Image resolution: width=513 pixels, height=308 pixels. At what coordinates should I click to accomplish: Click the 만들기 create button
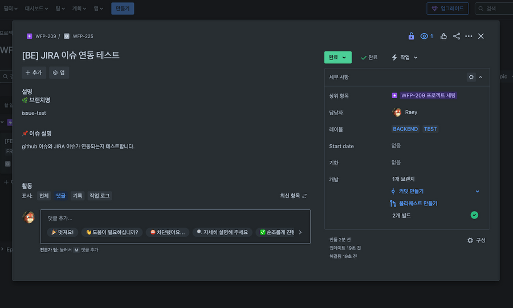tap(123, 9)
